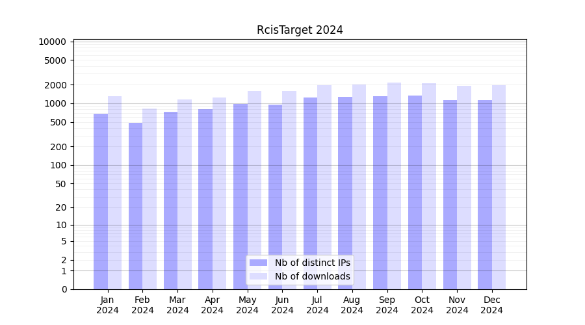Image resolution: width=585 pixels, height=325 pixels.
Task: Select the Sep 2024 downloads bar
Action: coord(394,186)
